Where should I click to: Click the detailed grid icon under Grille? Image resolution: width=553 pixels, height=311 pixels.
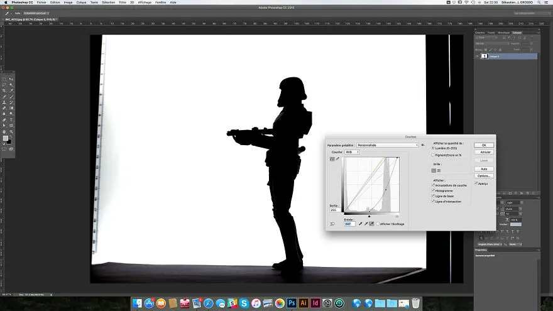439,170
